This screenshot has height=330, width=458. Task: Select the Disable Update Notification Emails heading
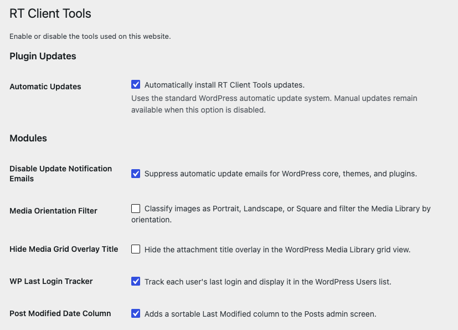[x=61, y=174]
